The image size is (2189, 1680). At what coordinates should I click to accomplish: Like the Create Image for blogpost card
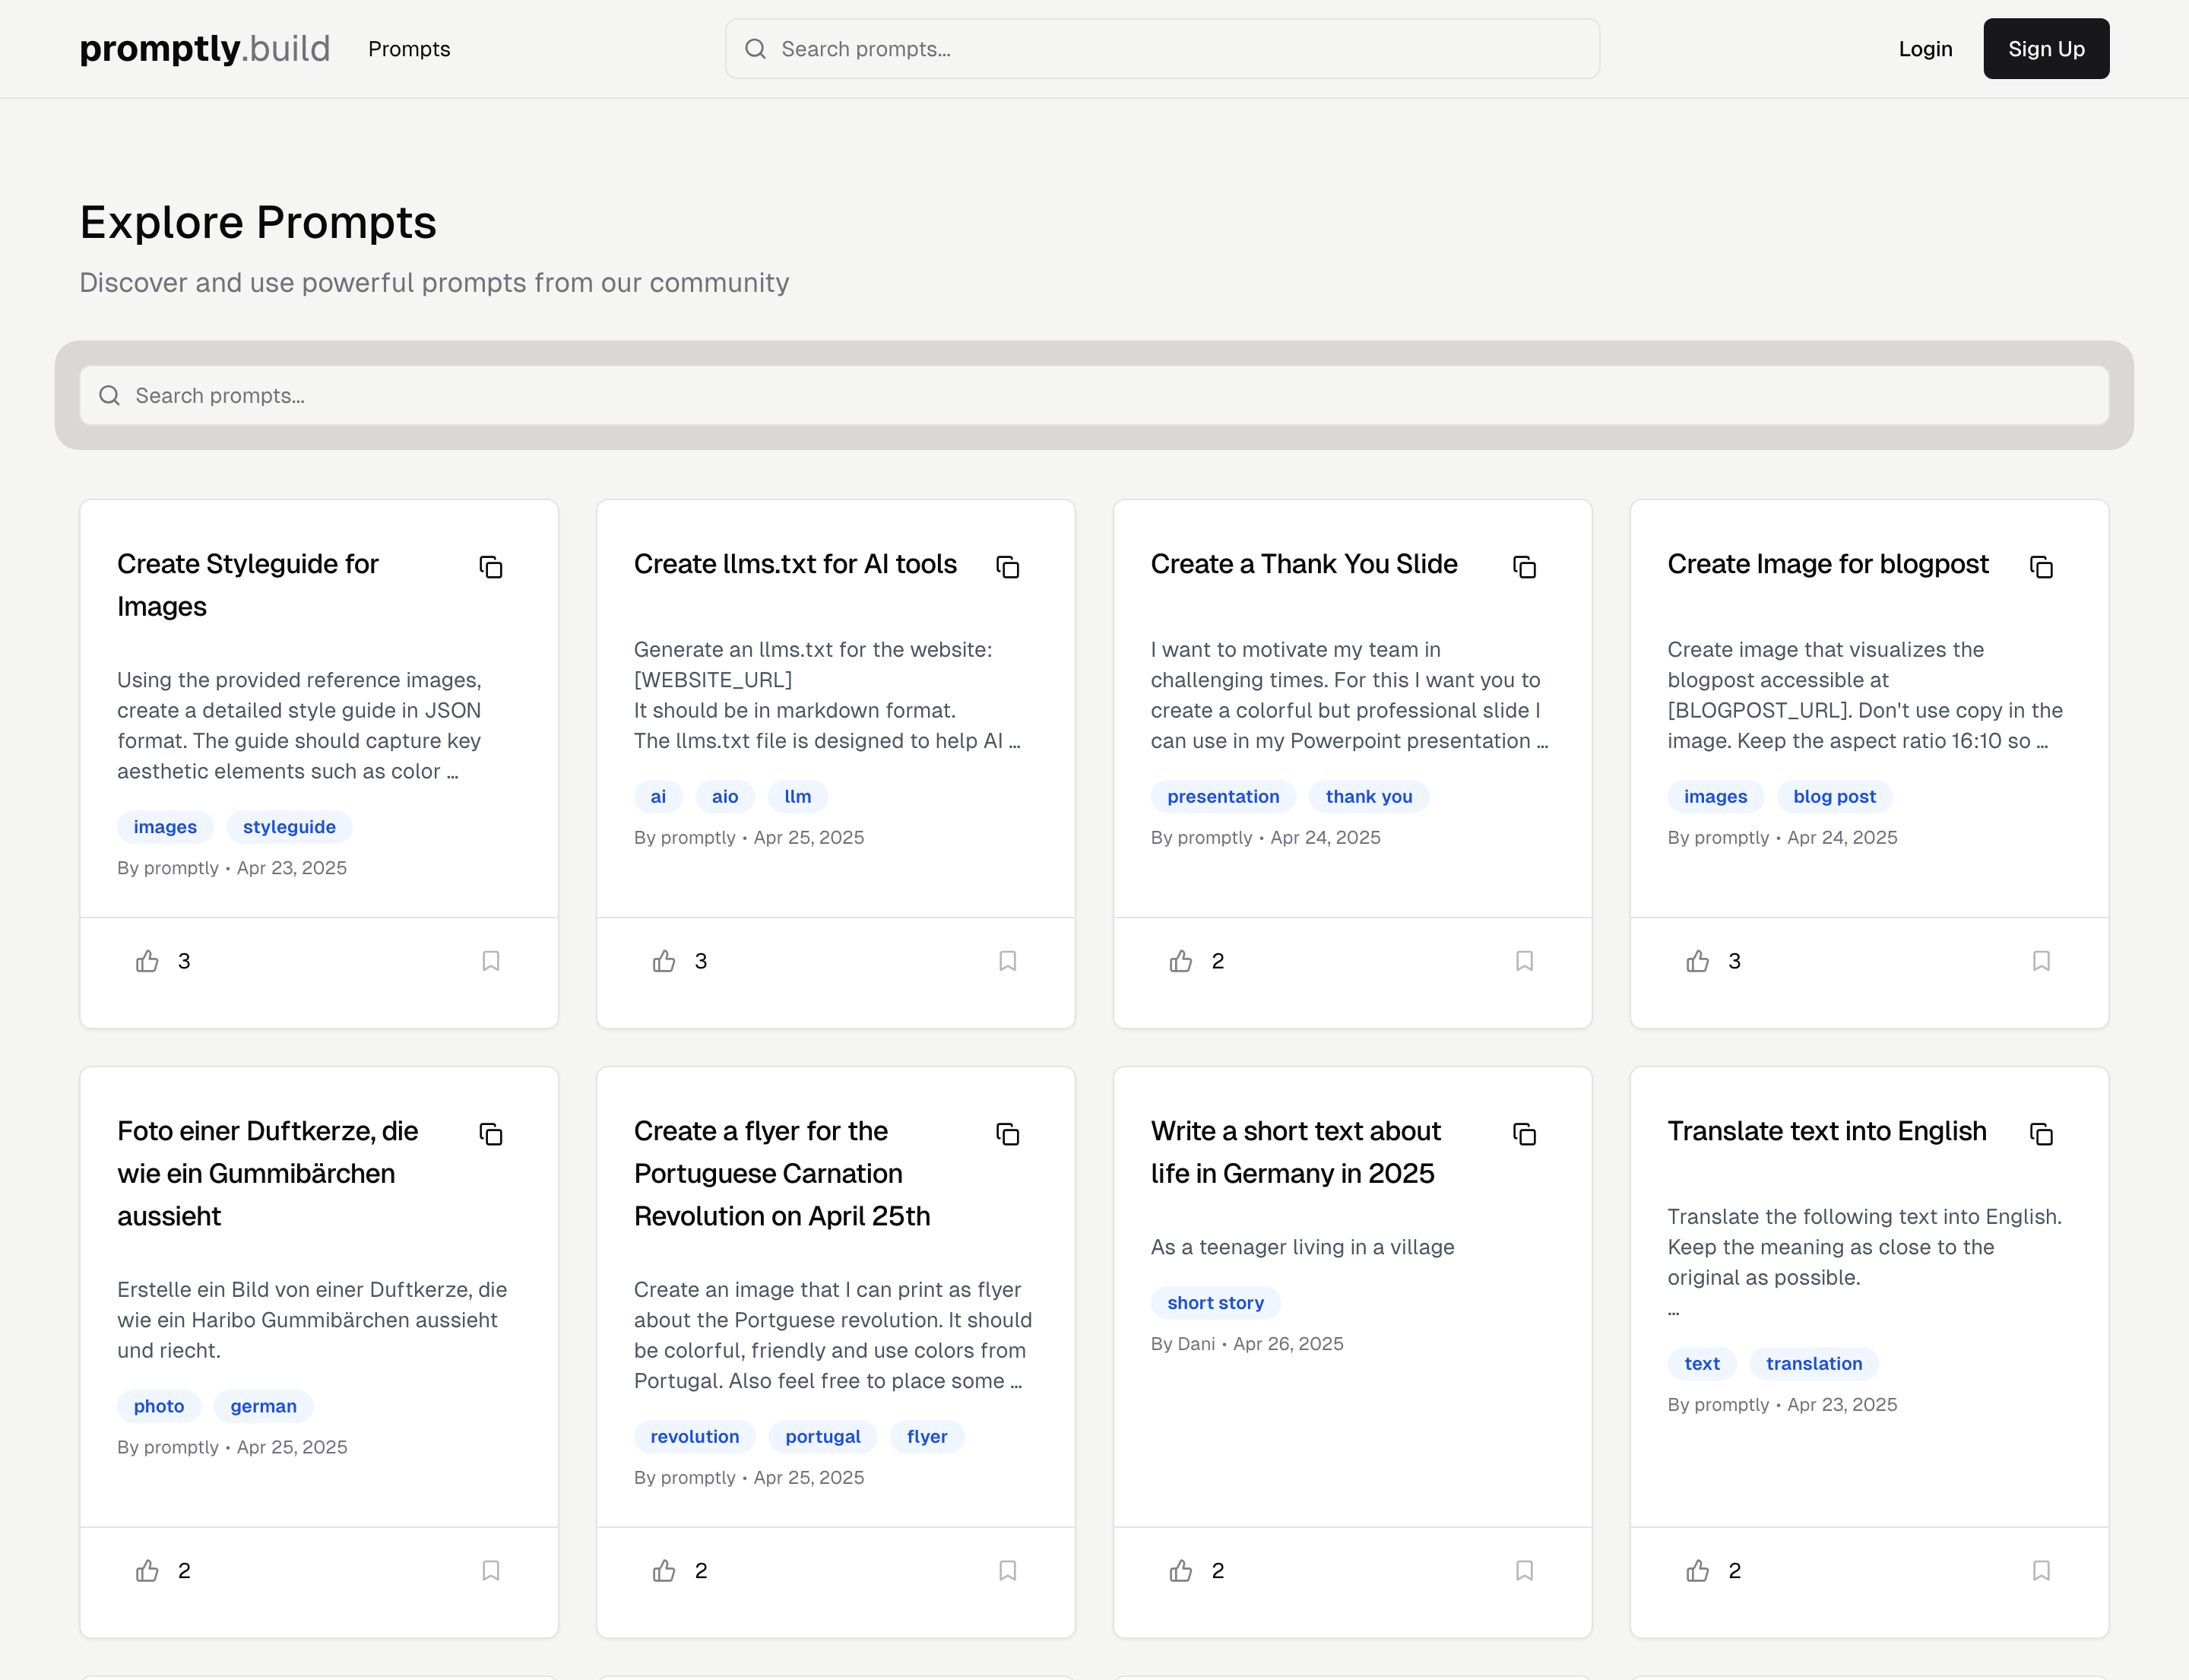coord(1698,961)
